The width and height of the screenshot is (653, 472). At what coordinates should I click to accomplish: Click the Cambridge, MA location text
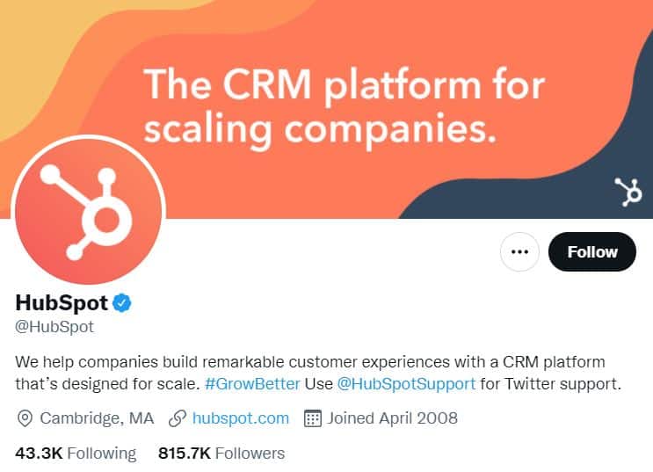[x=97, y=418]
